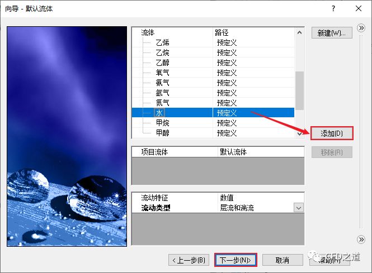Viewport: 372px width, 273px height.
Task: Select 甲烷 in the fluid list
Action: tap(163, 123)
